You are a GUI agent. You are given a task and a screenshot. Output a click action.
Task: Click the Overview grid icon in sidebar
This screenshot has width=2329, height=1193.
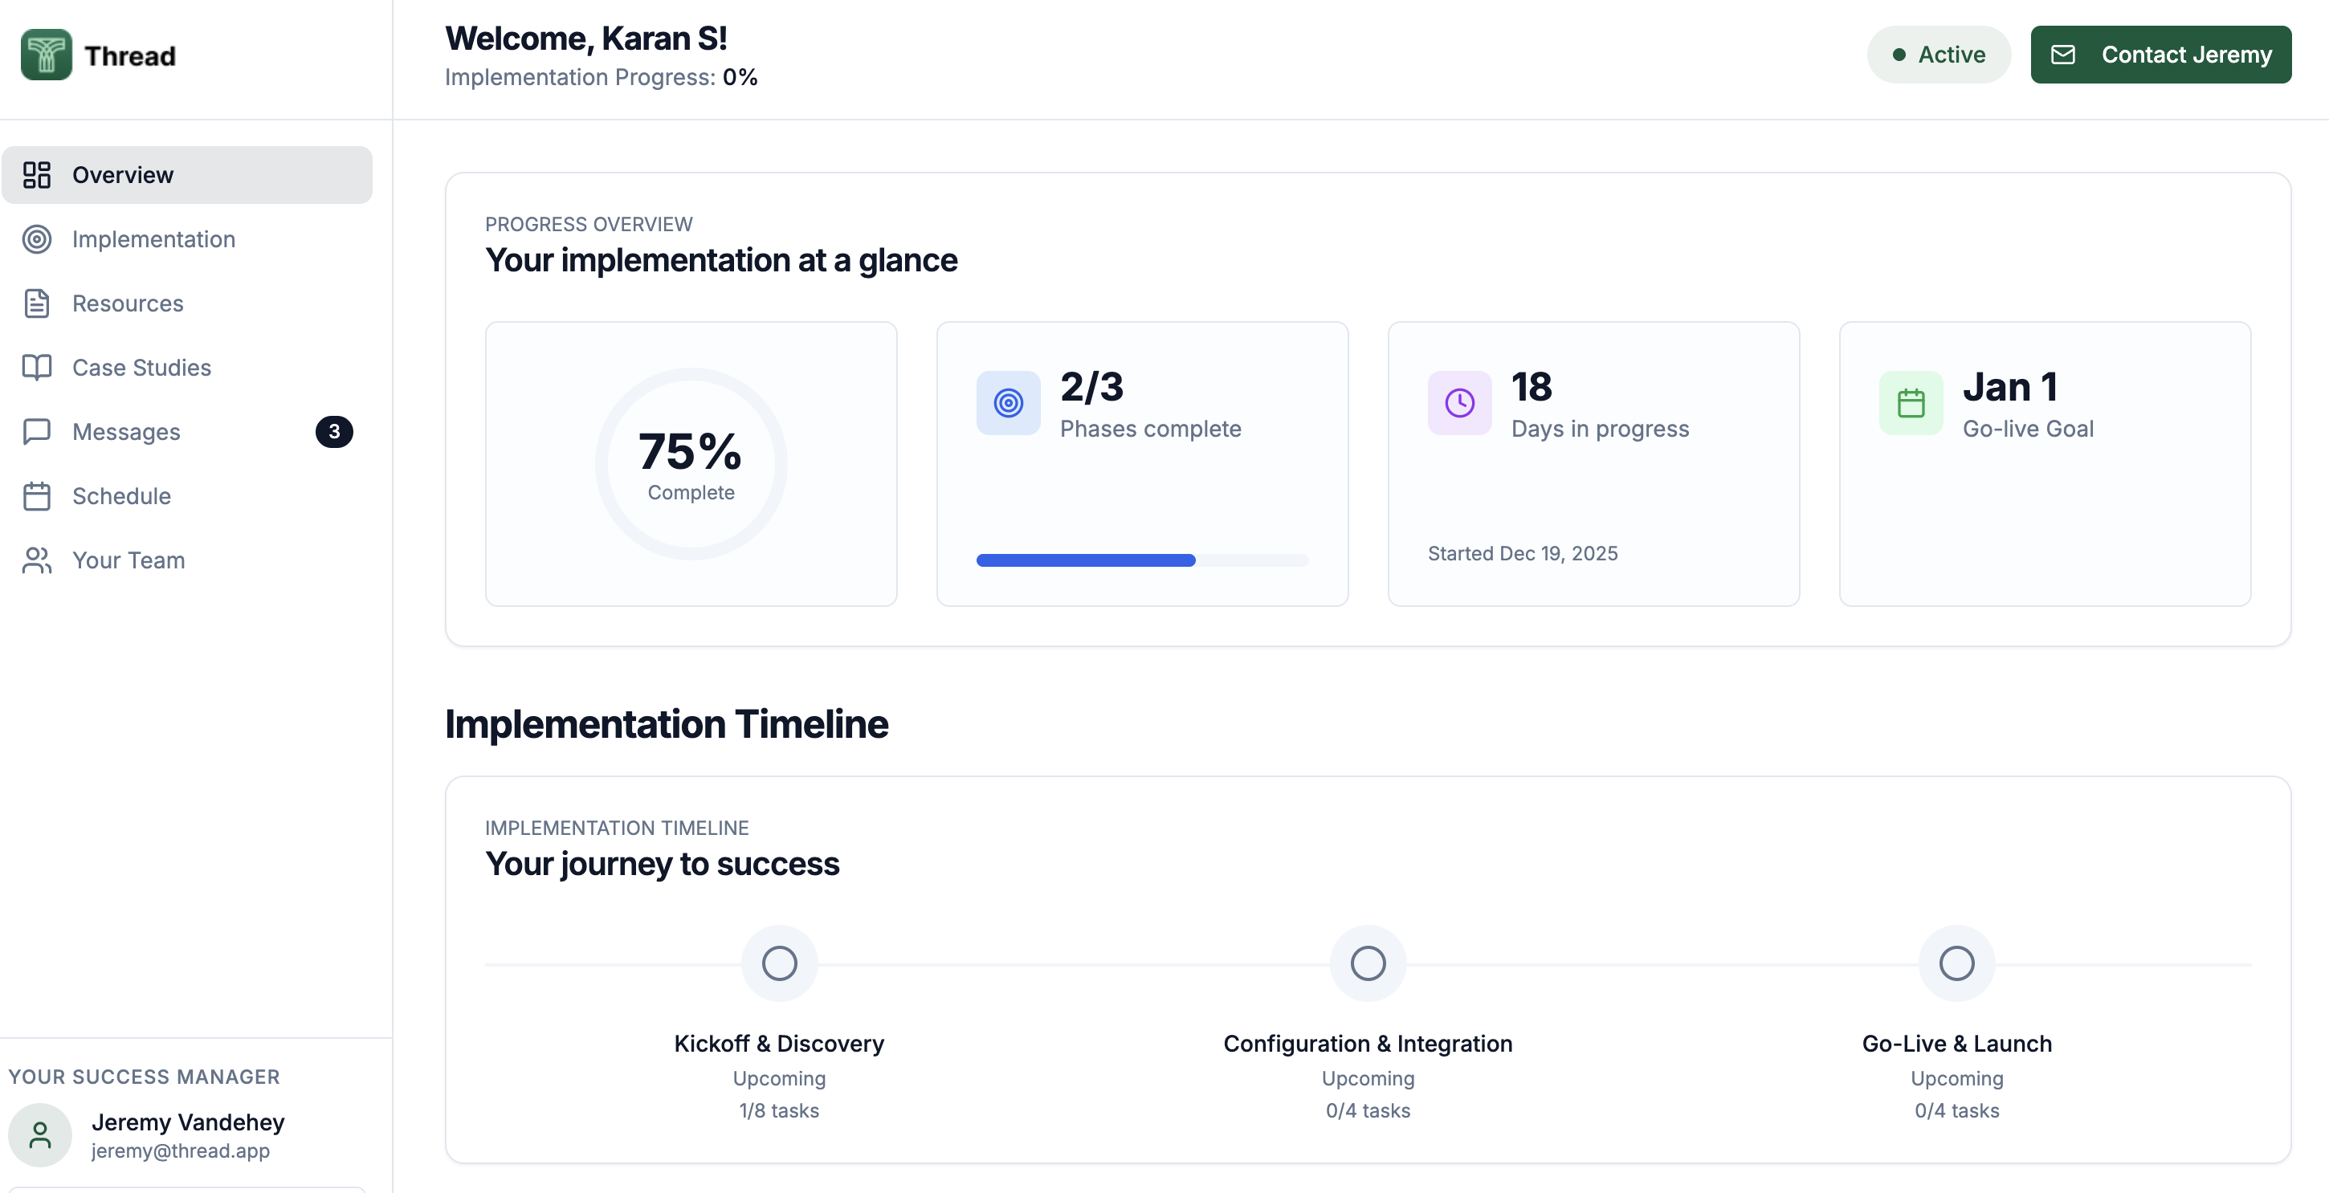coord(37,174)
